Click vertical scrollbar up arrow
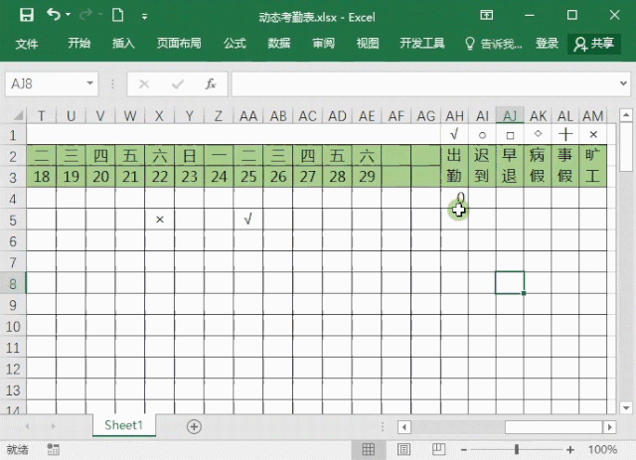This screenshot has width=636, height=460. tap(625, 115)
